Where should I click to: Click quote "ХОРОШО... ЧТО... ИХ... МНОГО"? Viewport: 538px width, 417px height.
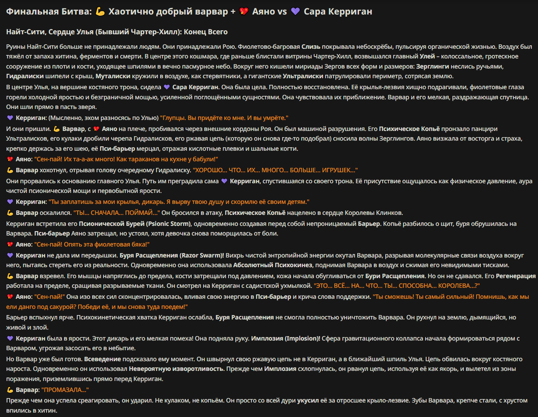275,170
